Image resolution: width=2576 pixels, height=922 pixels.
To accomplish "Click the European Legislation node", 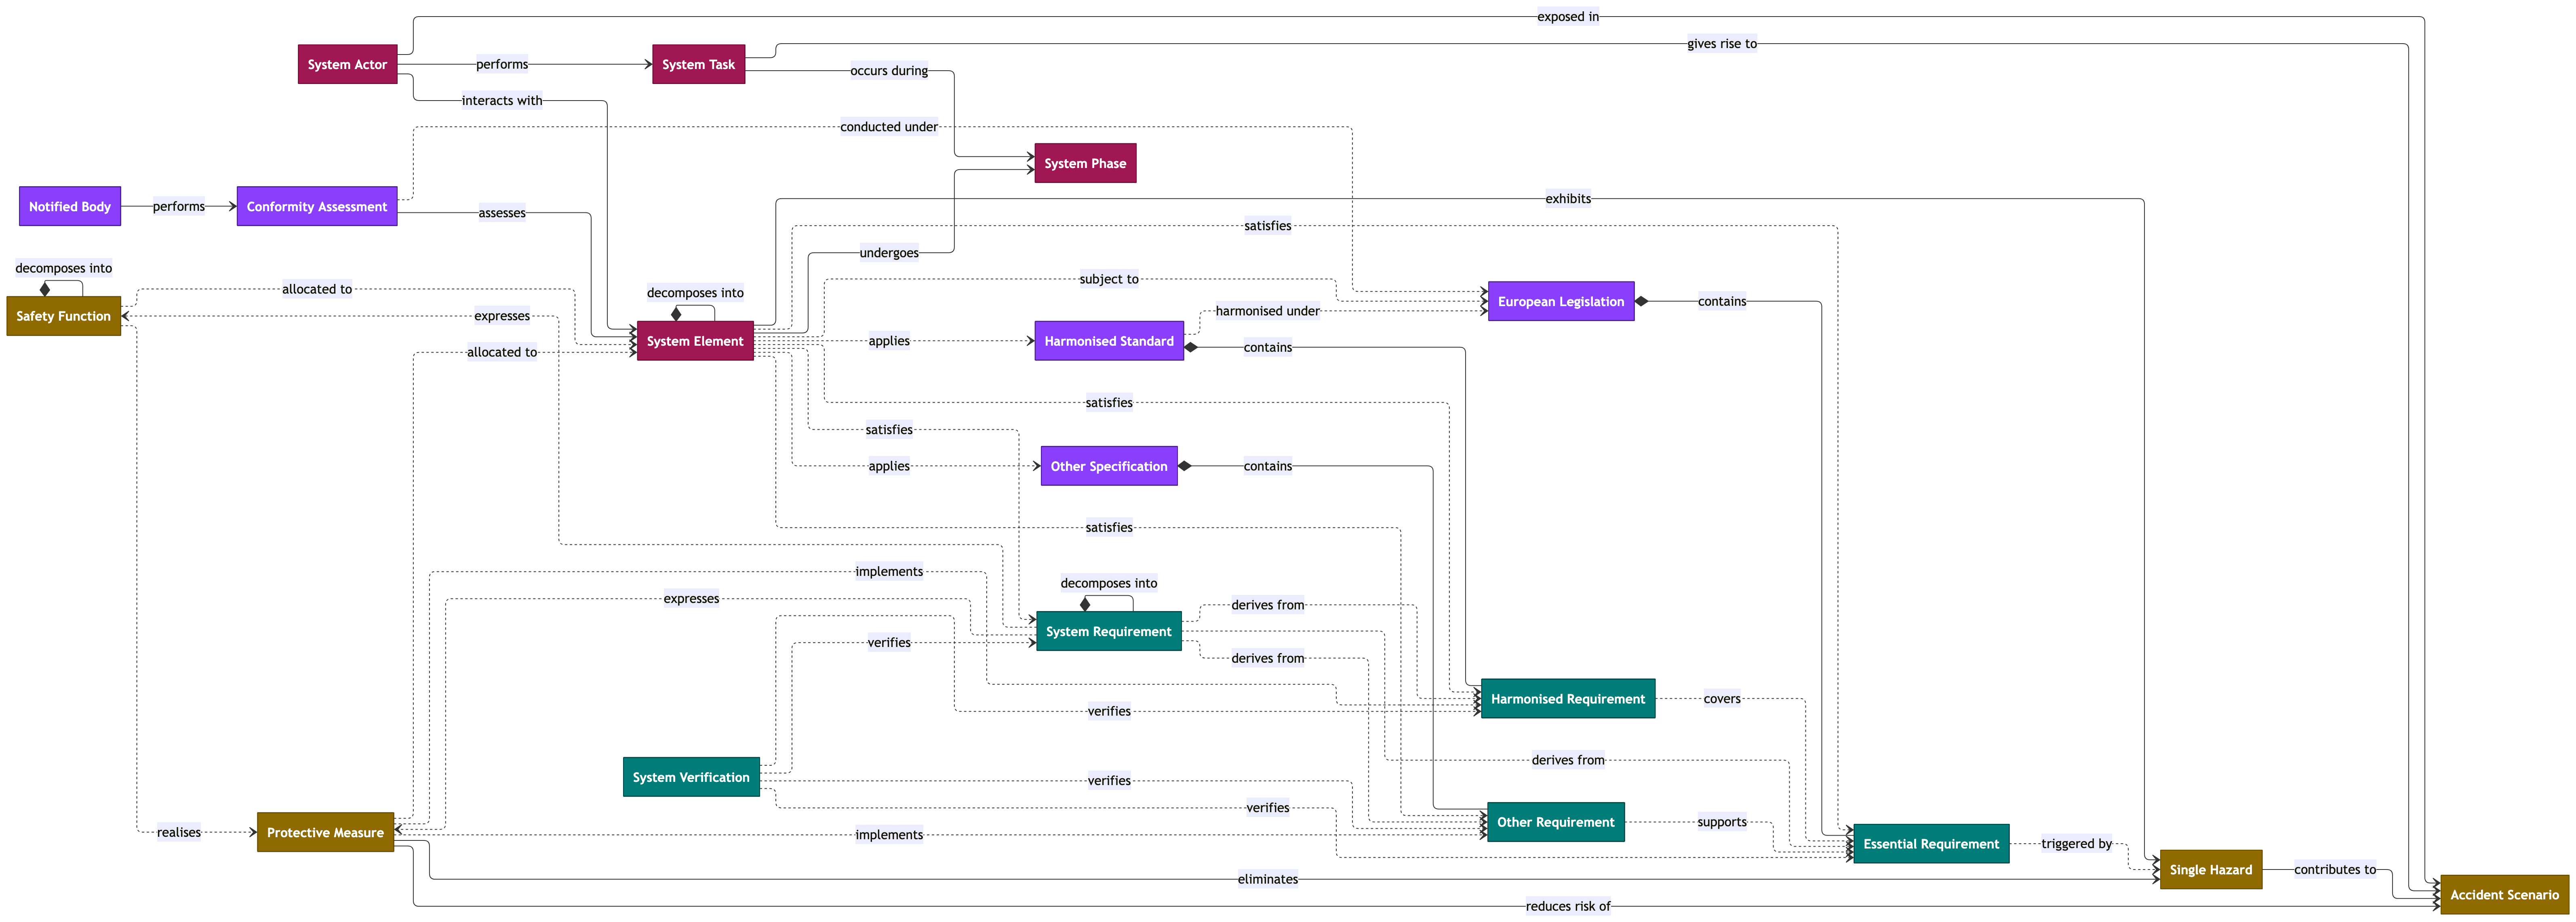I will pyautogui.click(x=1561, y=302).
